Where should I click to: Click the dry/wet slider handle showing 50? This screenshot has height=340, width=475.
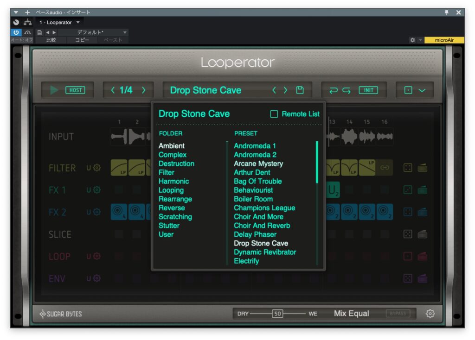(x=277, y=314)
